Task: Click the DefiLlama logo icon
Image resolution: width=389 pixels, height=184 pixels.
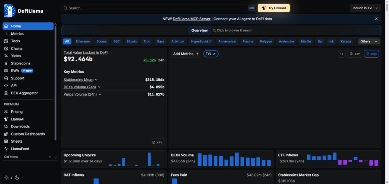Action: coord(10,11)
